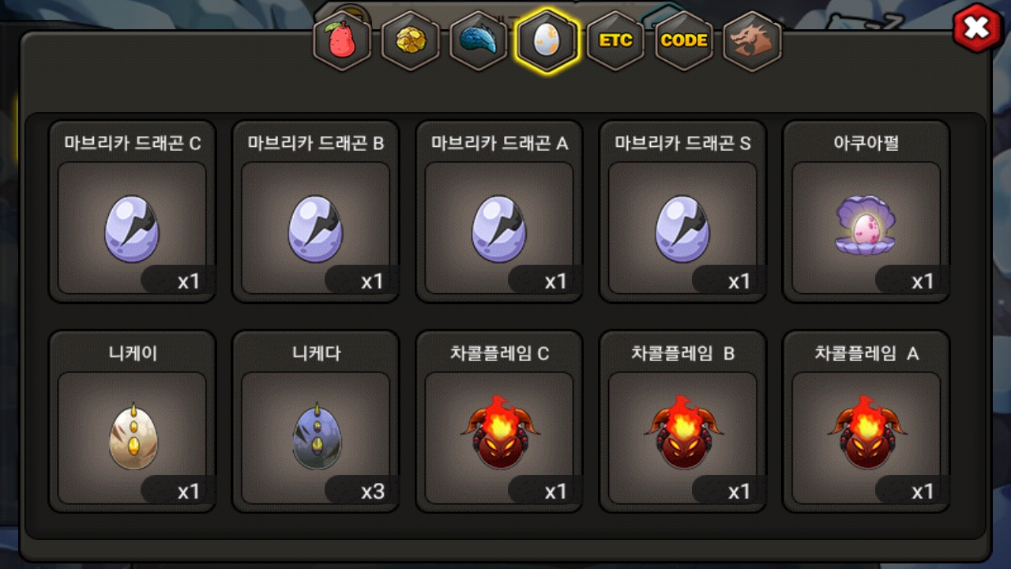Open the blue dragon wing tab

click(479, 40)
